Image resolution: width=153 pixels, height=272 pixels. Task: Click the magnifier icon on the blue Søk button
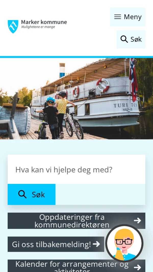tap(22, 194)
